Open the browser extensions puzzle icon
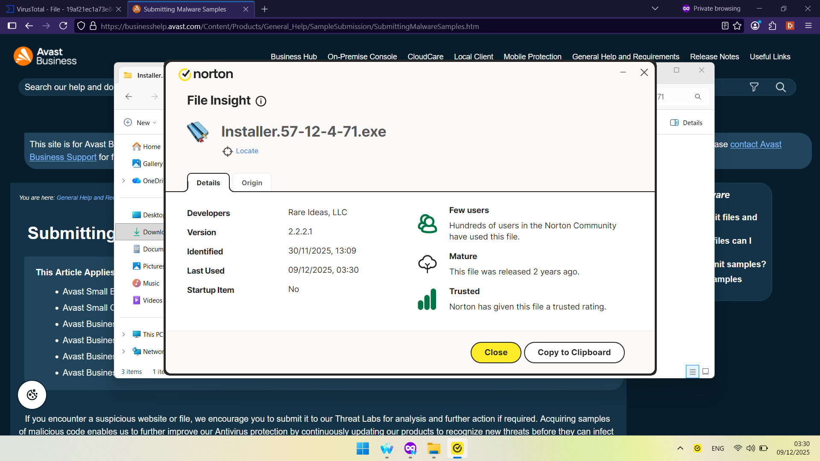Image resolution: width=820 pixels, height=461 pixels. point(773,26)
